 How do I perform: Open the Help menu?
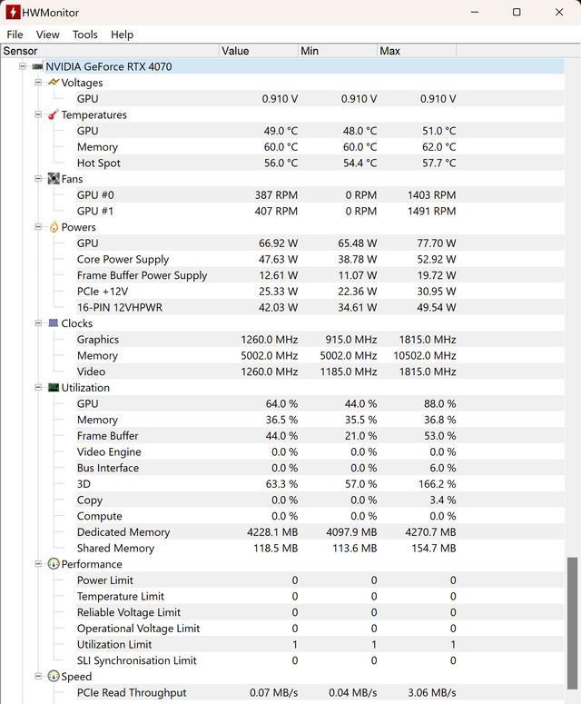pyautogui.click(x=122, y=35)
